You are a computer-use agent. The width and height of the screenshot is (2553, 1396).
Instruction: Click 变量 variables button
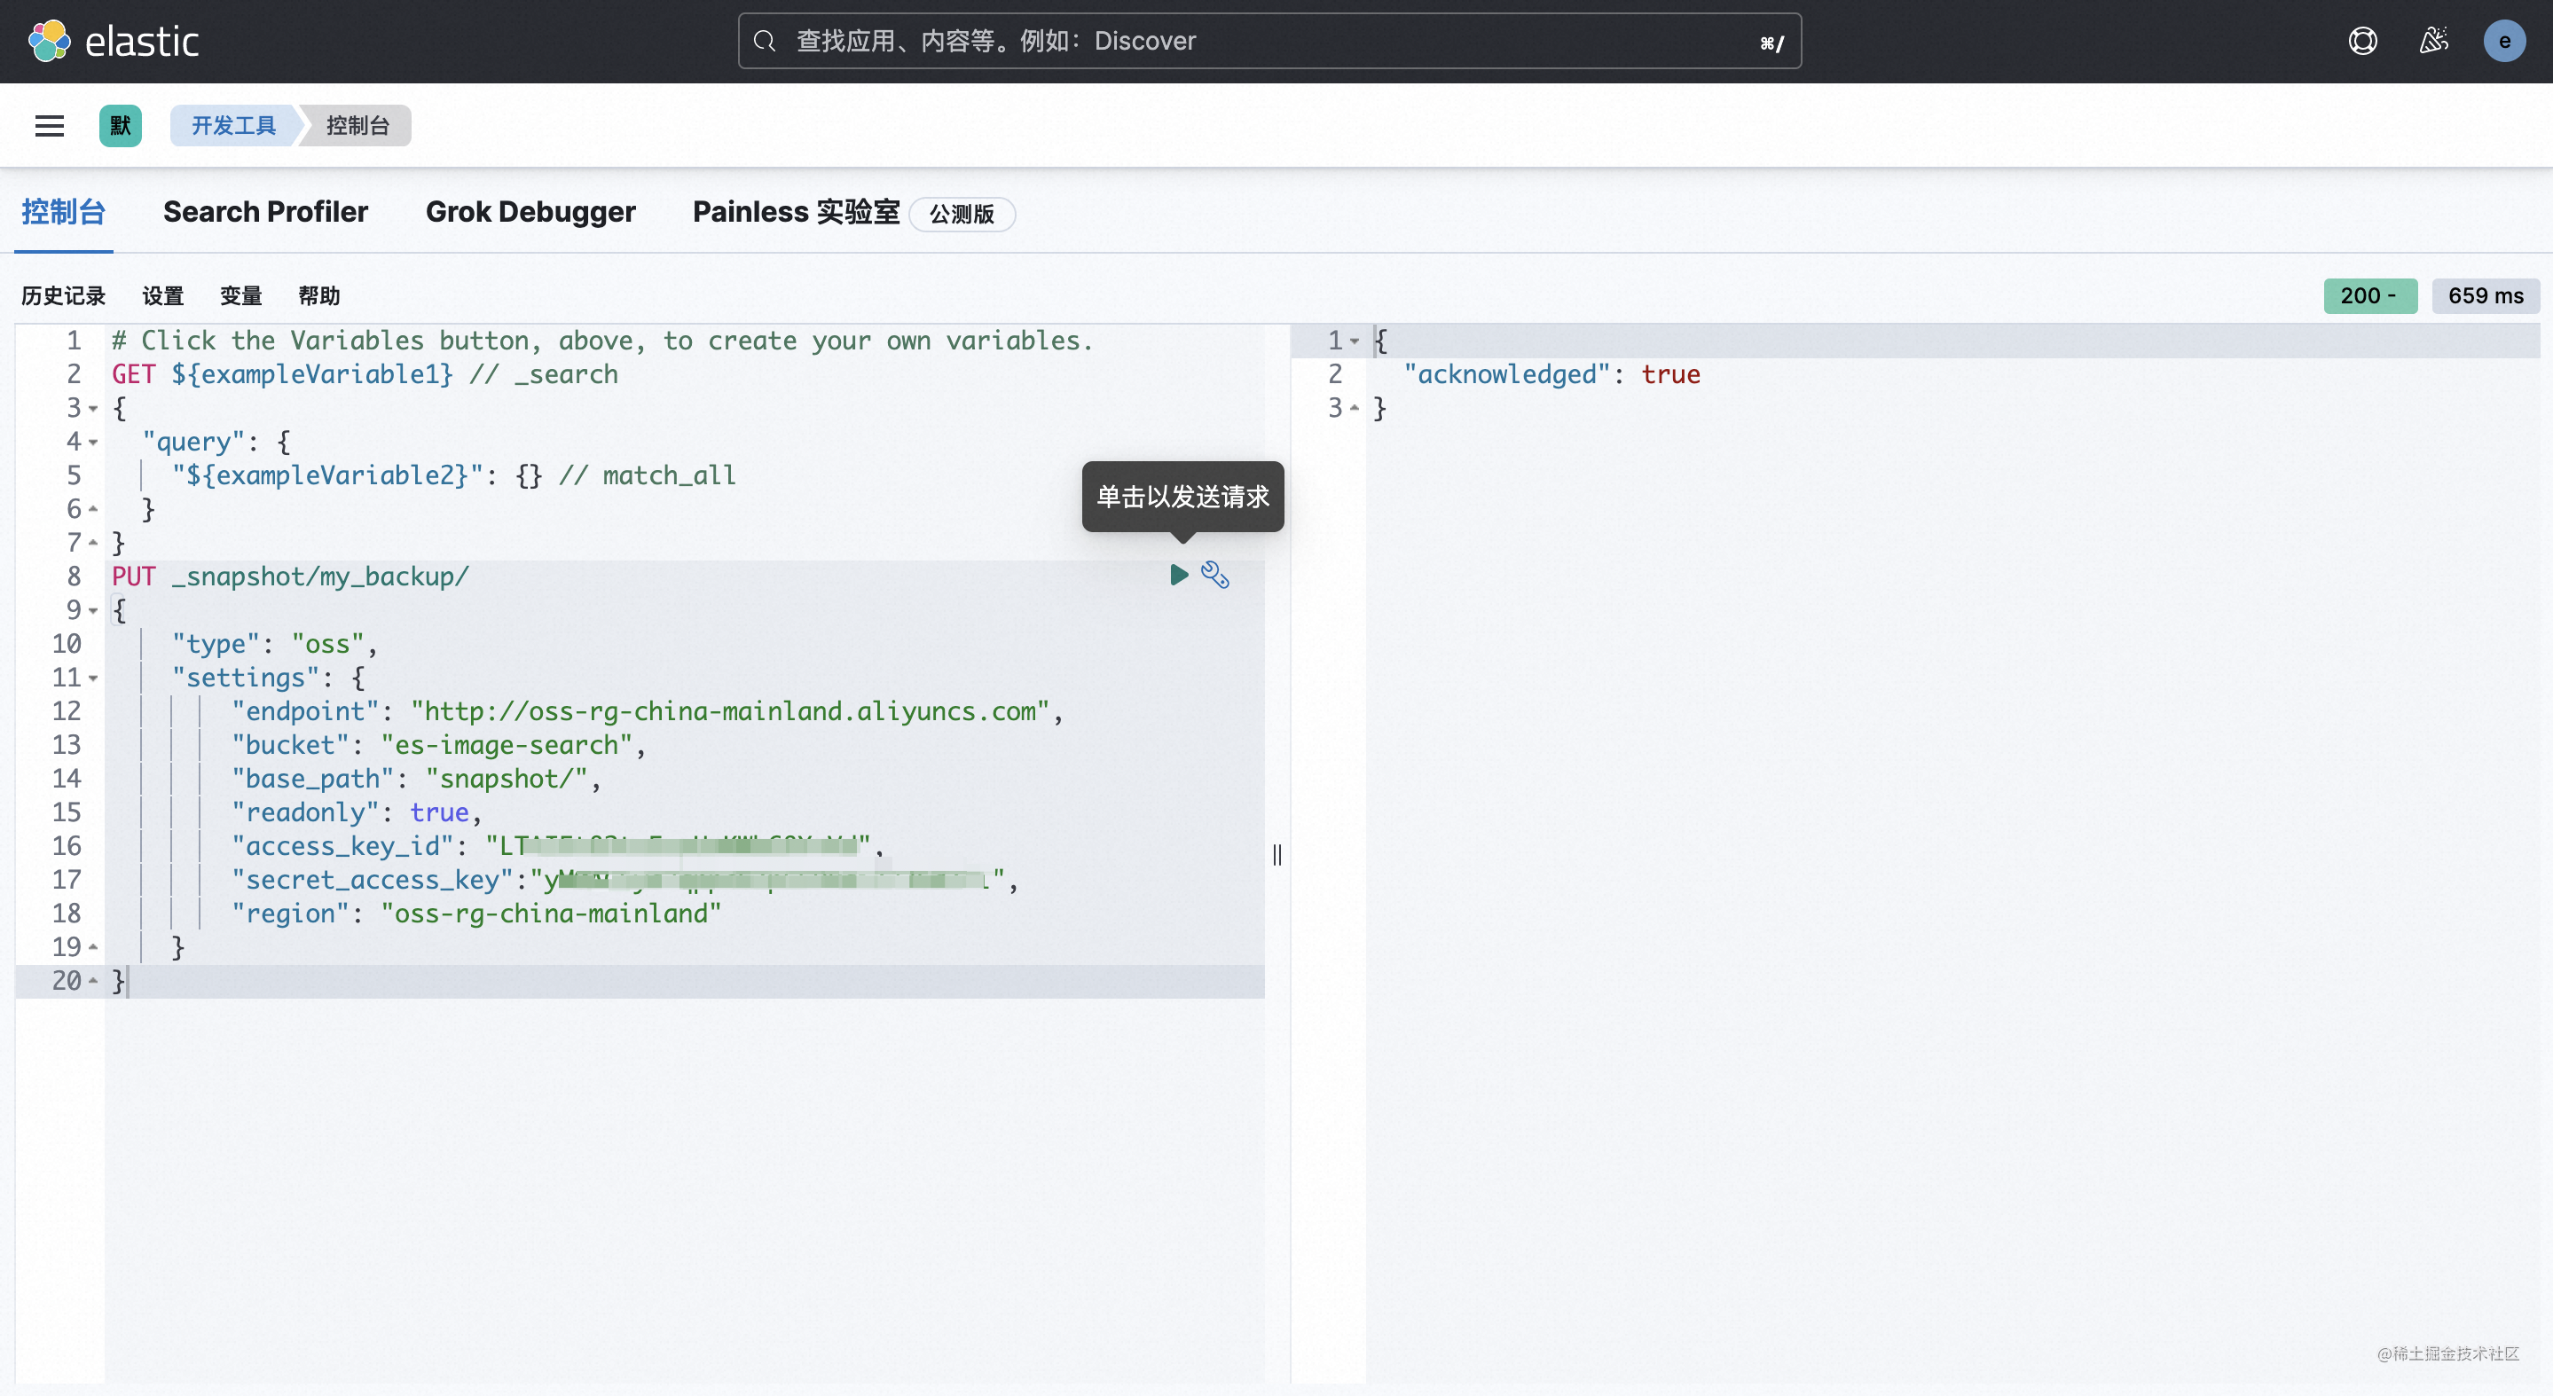tap(240, 294)
